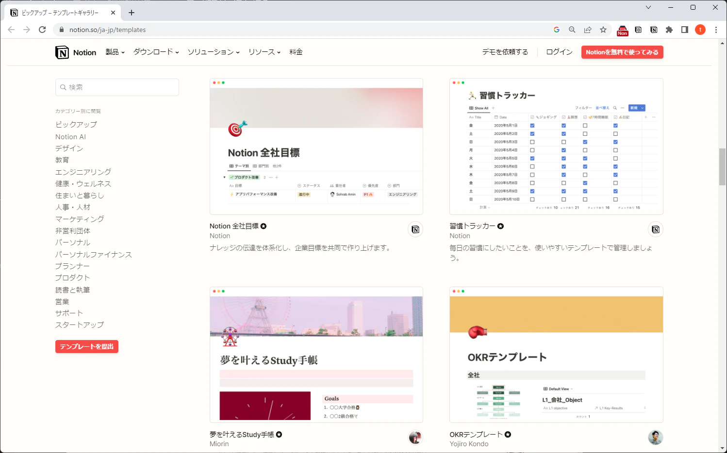
Task: Reload the page with the browser refresh icon
Action: pos(42,30)
